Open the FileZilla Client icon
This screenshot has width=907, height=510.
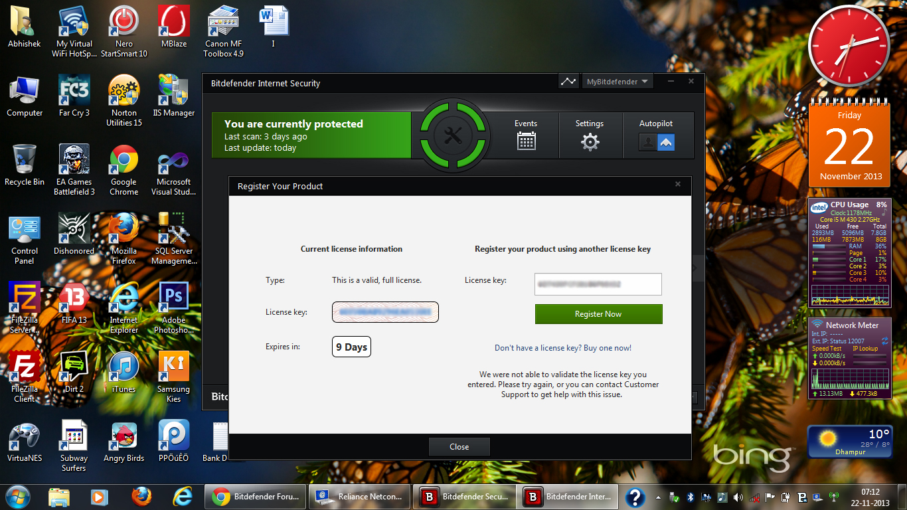point(25,377)
